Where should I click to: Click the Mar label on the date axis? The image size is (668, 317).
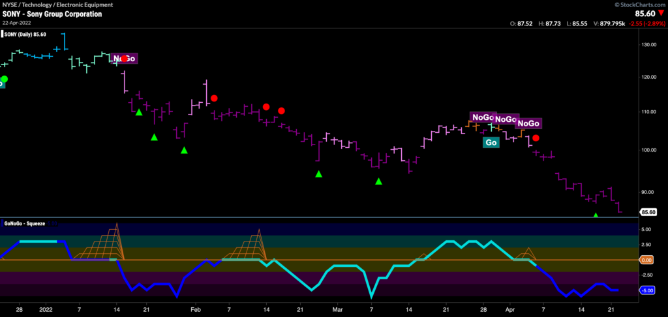point(337,310)
